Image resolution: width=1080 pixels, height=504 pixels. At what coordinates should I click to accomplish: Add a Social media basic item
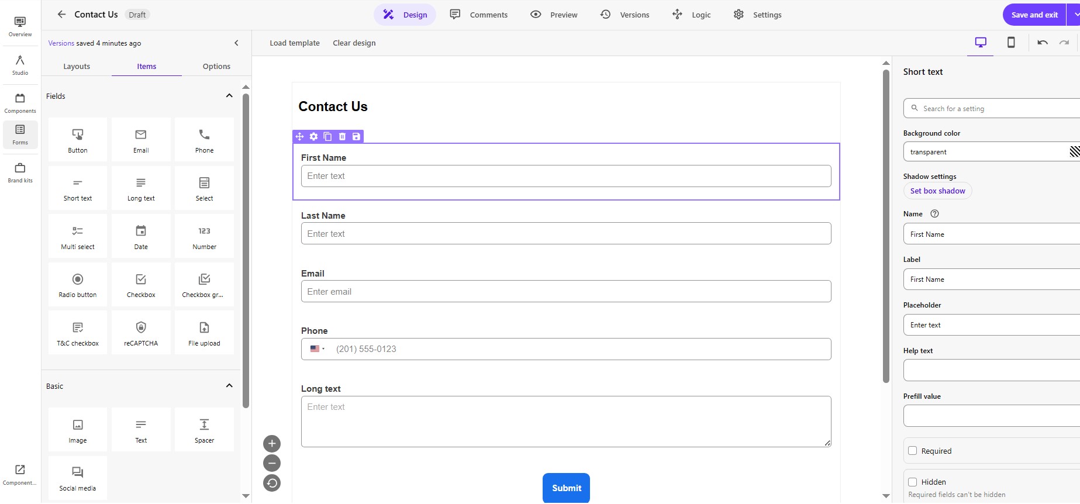78,478
